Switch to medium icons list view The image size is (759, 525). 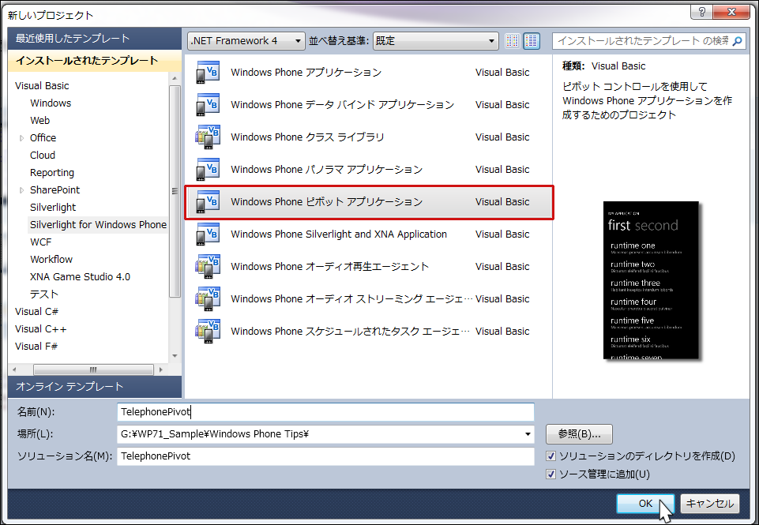(532, 40)
